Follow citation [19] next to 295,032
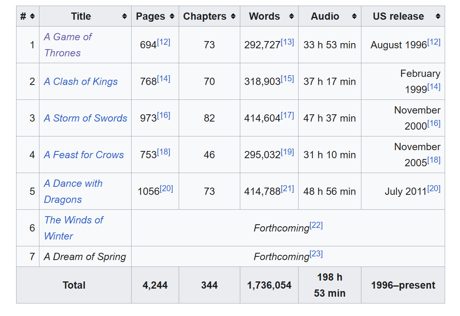Image resolution: width=460 pixels, height=316 pixels. point(287,152)
